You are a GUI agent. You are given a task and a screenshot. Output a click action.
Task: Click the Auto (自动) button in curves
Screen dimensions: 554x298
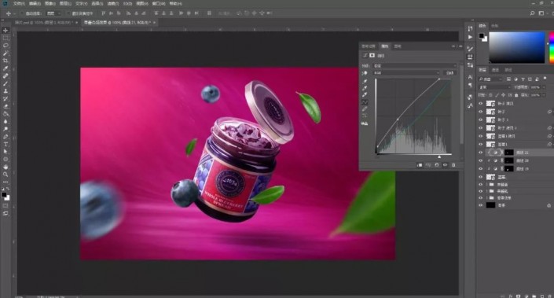click(449, 73)
